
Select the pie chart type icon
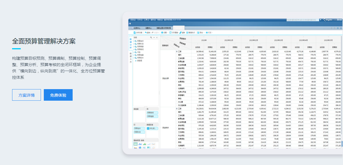pos(140,147)
